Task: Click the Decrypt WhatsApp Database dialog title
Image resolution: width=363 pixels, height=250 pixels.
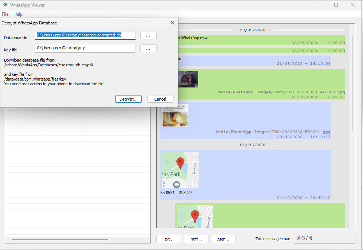Action: point(29,23)
